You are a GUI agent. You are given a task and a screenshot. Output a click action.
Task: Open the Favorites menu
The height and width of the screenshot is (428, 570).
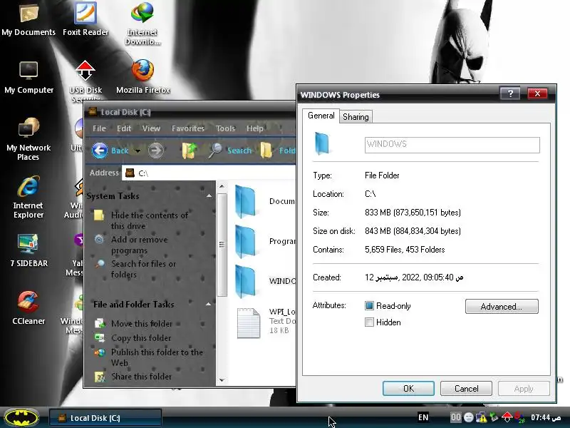188,128
